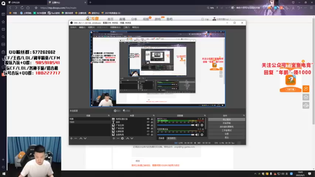The width and height of the screenshot is (315, 177).
Task: Toggle lock on 广告左侧 source
Action: [x=152, y=125]
